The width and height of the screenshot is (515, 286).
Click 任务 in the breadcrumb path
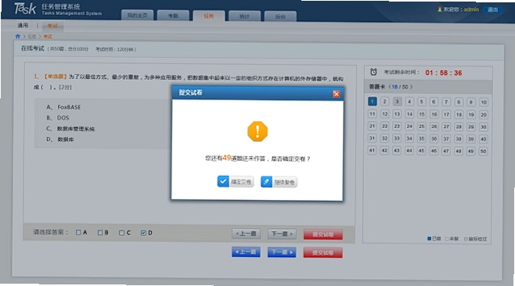pos(32,37)
